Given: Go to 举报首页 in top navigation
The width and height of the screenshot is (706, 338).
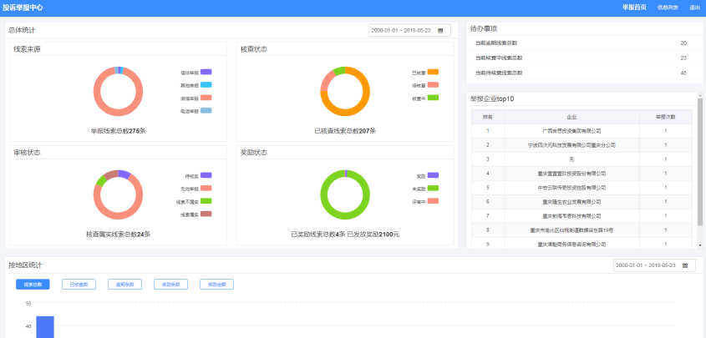Looking at the screenshot, I should 634,7.
